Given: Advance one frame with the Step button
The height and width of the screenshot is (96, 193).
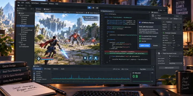Looking at the screenshot, I should pos(97,8).
